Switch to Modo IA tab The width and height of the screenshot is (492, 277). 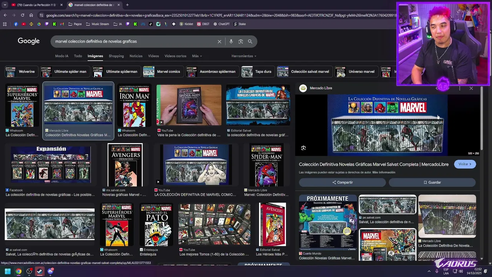click(x=61, y=56)
